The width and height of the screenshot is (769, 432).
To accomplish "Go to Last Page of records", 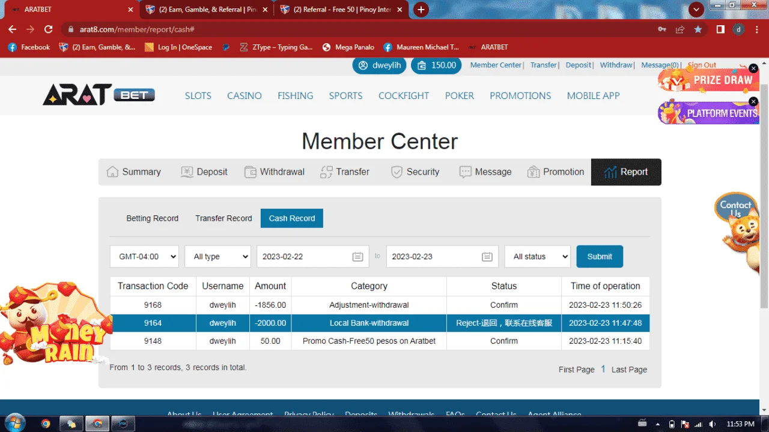I will tap(629, 370).
